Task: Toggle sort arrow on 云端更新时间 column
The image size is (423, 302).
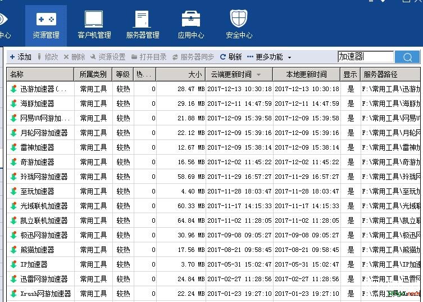Action: 259,75
